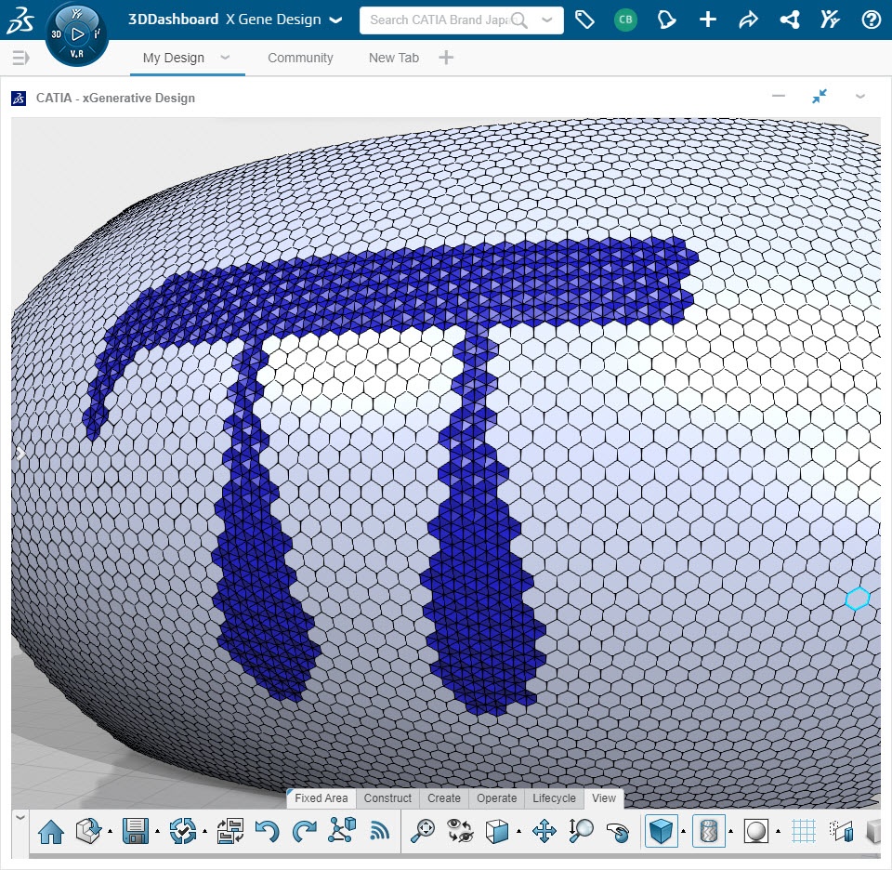
Task: Open the tools crossed icon in top bar
Action: tap(830, 20)
